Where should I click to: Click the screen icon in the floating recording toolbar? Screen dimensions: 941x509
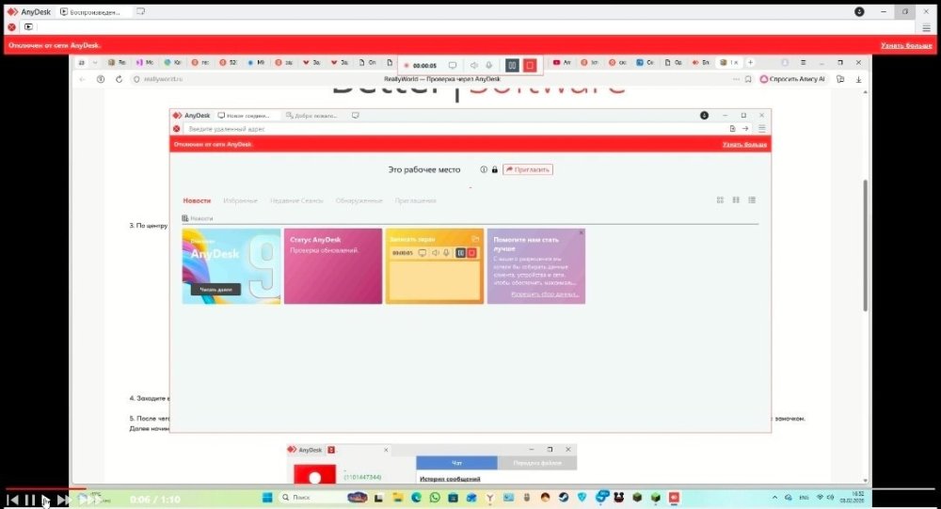453,66
